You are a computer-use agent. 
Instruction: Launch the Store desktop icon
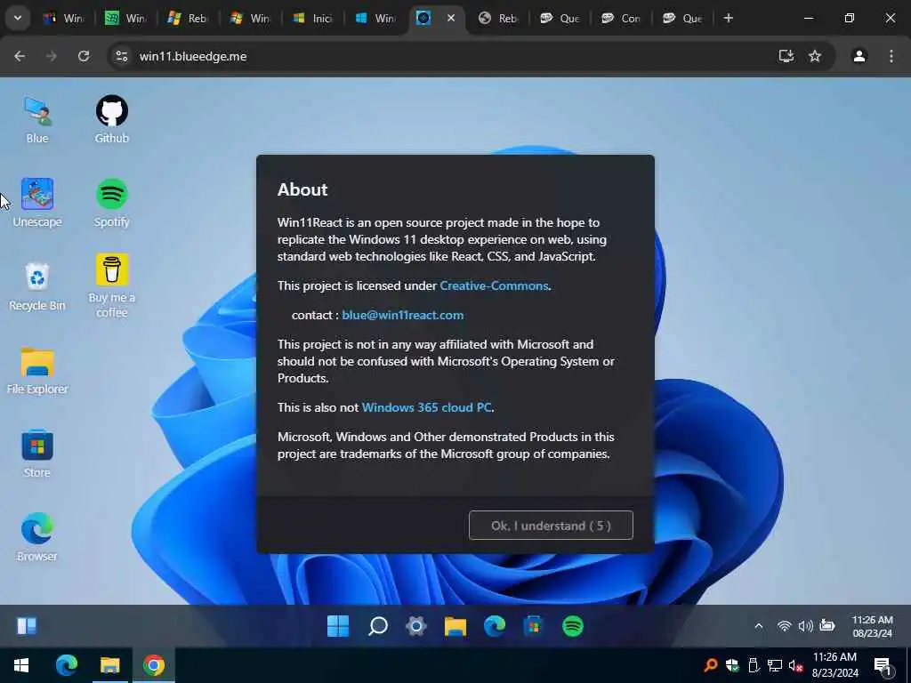37,454
